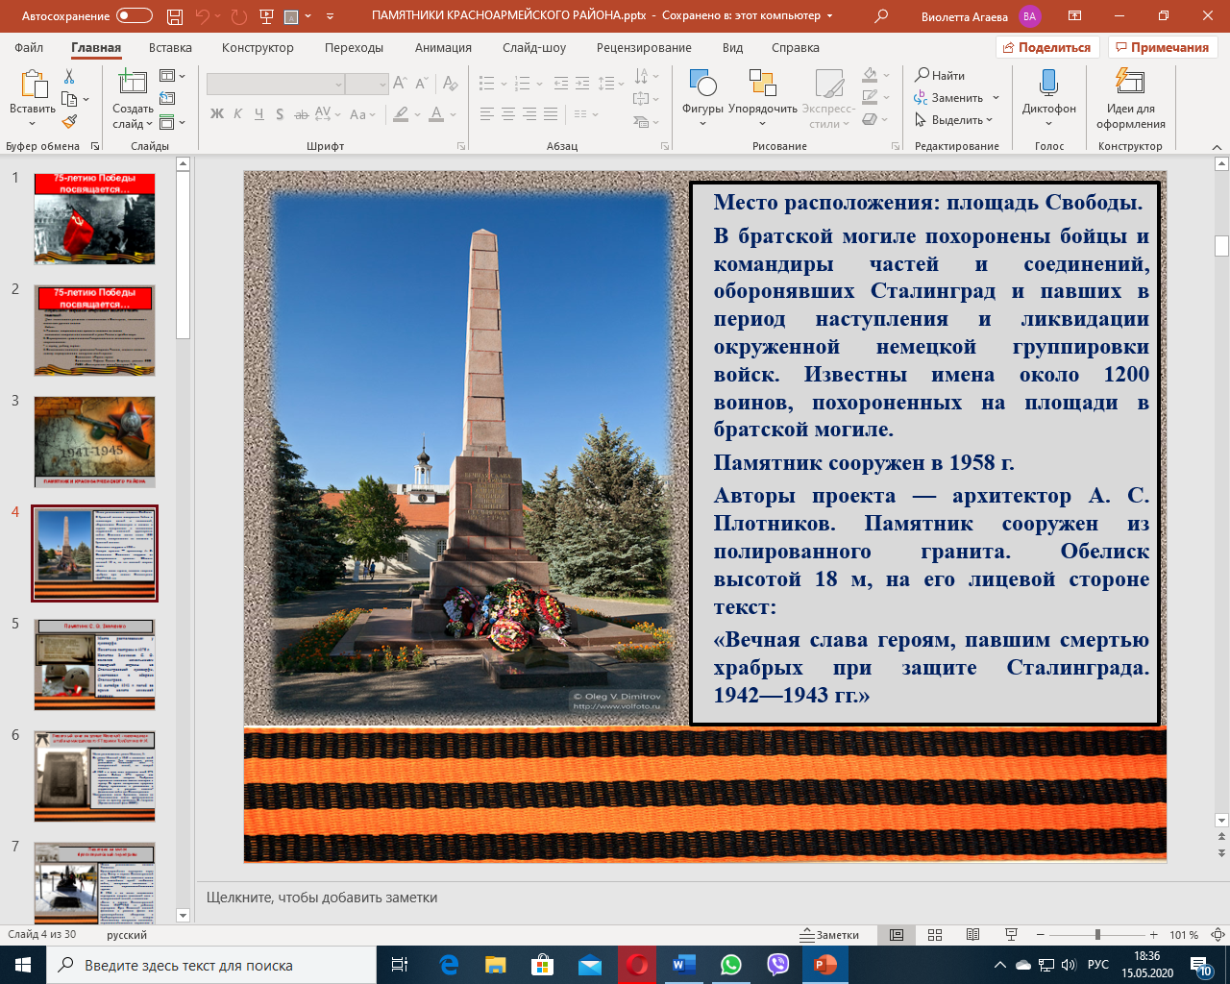Toggle the Автосохранение switch
This screenshot has width=1230, height=984.
134,16
